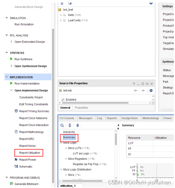Select Summary in the utilization tree
The height and width of the screenshot is (188, 175).
(69, 137)
